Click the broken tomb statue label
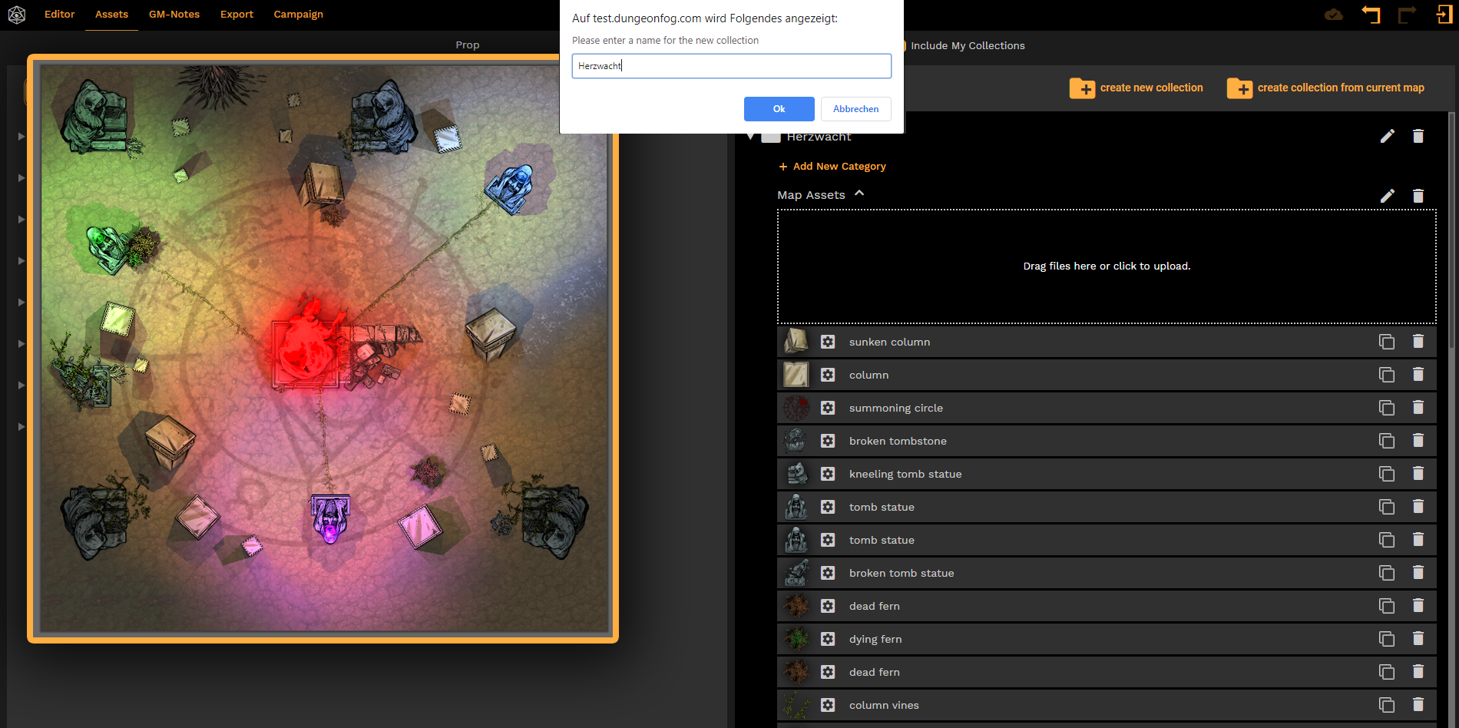Image resolution: width=1459 pixels, height=728 pixels. pos(902,574)
